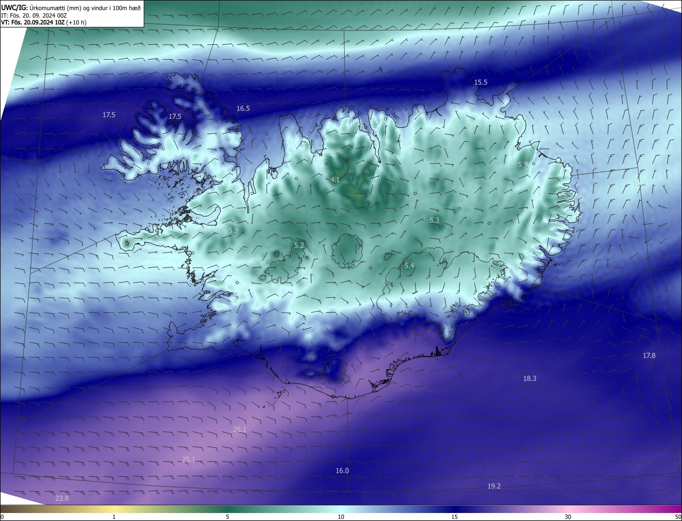The image size is (682, 521).
Task: Click the 23.8 value label on the map
Action: [62, 498]
